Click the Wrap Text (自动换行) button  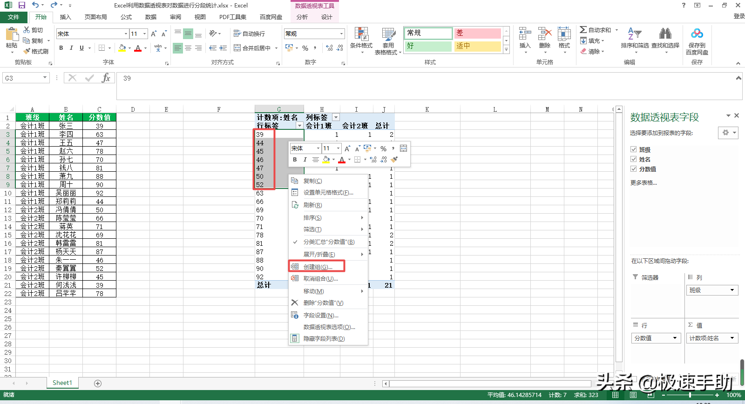[250, 34]
